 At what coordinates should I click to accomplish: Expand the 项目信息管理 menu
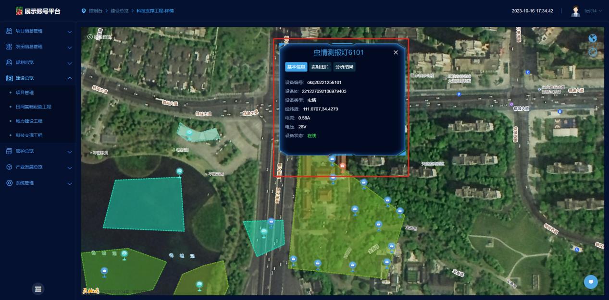pyautogui.click(x=37, y=31)
